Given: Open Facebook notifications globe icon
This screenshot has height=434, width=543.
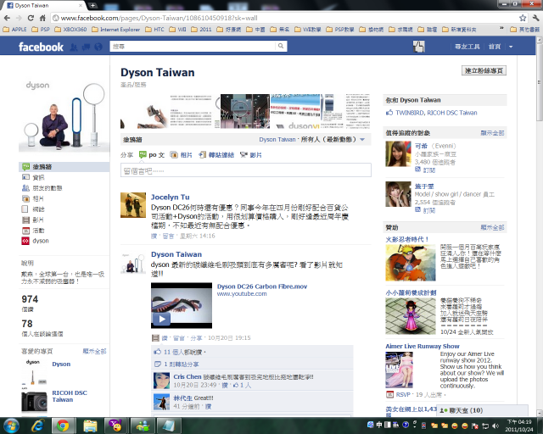Looking at the screenshot, I should [98, 47].
